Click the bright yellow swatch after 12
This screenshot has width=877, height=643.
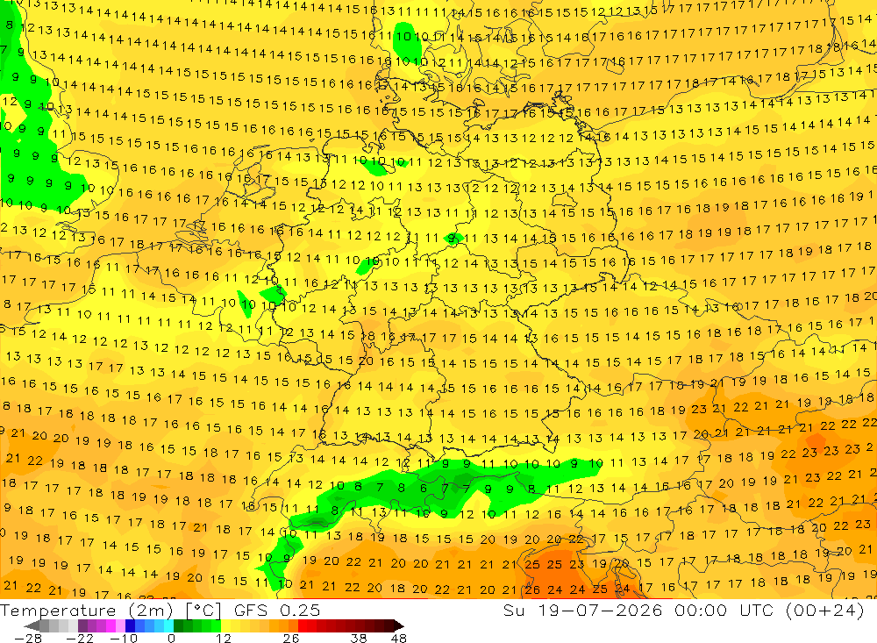tap(226, 625)
